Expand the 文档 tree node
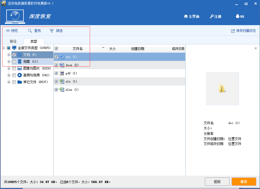Viewport: 260px width, 189px height. coord(9,55)
